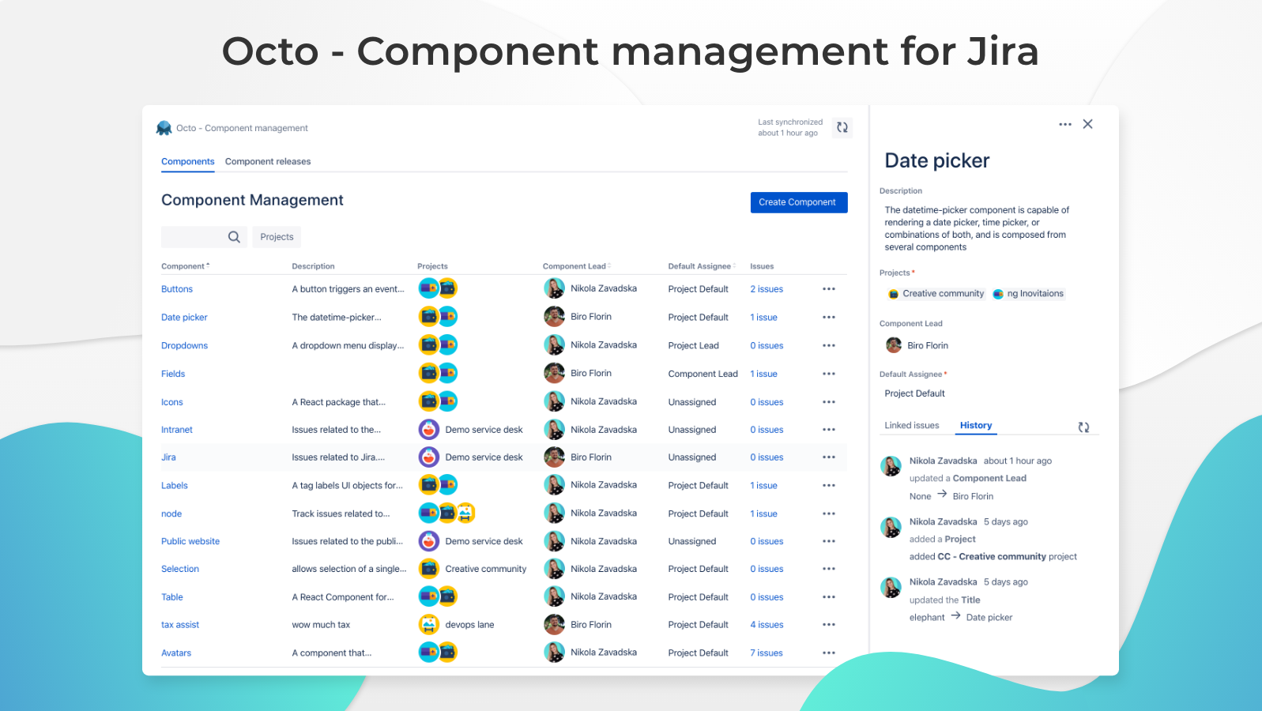Click the component search input field
1262x711 pixels.
click(x=194, y=237)
